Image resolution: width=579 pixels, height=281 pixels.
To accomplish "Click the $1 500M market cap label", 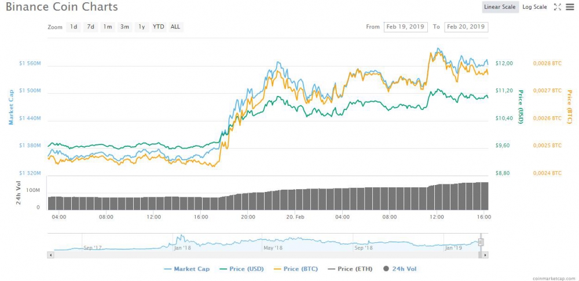I will click(30, 91).
